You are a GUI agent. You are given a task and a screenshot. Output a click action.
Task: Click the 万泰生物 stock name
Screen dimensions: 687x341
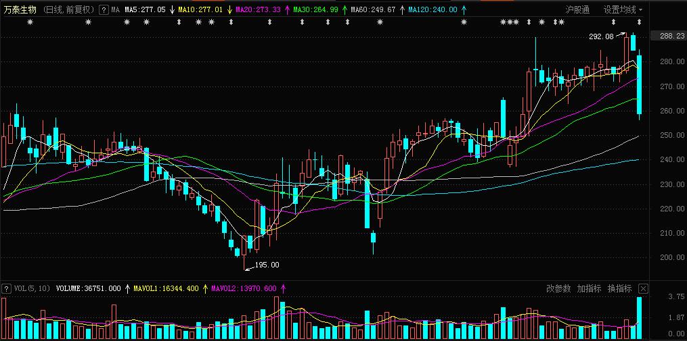[x=20, y=10]
